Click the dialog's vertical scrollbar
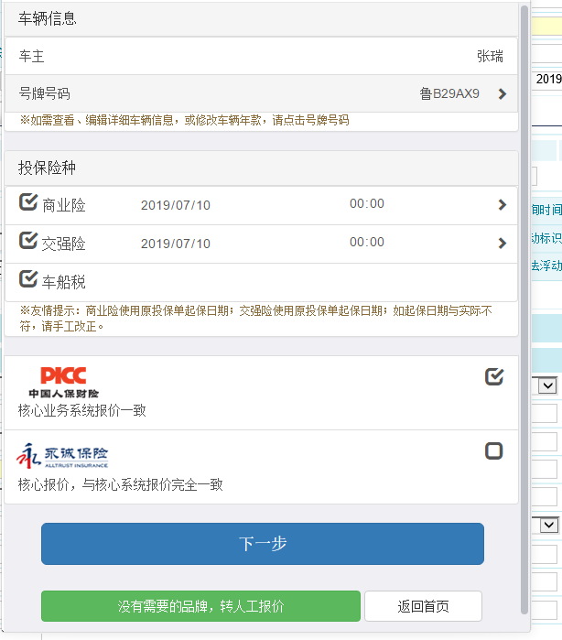This screenshot has height=640, width=562. 524,309
